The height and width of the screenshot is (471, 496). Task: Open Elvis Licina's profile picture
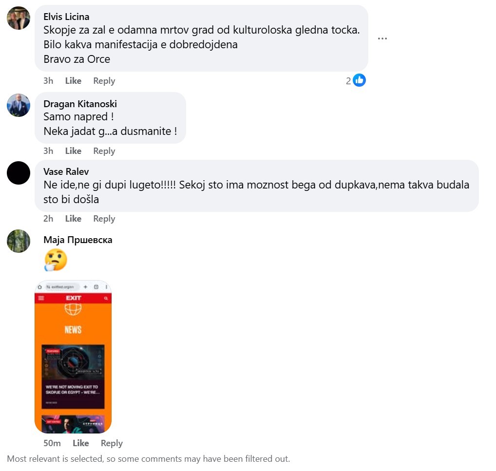click(19, 18)
